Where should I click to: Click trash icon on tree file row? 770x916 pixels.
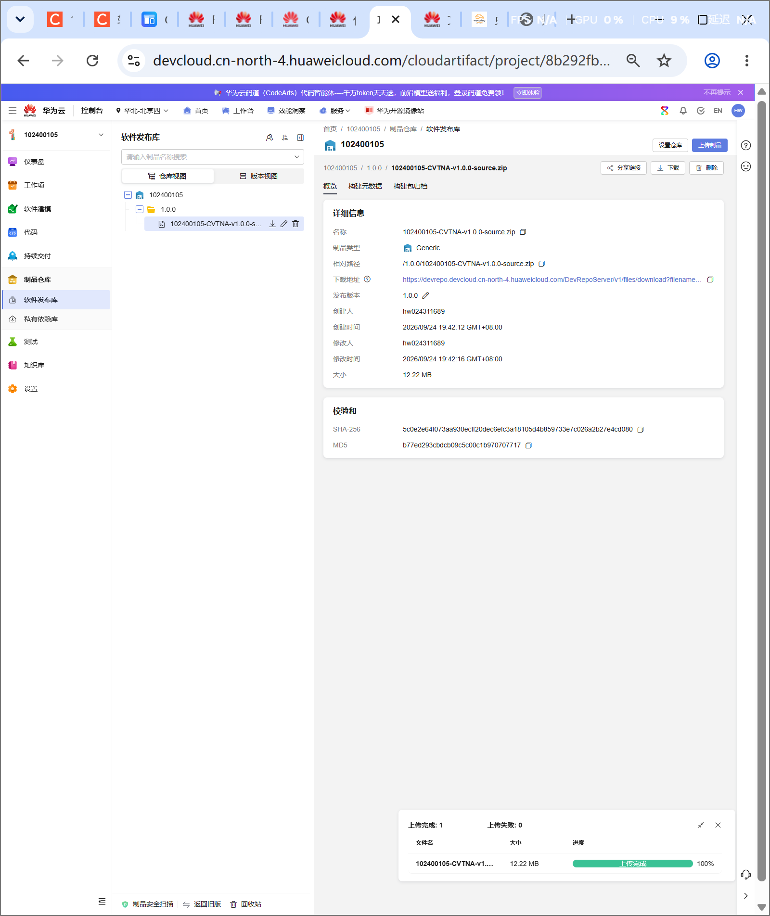(295, 224)
